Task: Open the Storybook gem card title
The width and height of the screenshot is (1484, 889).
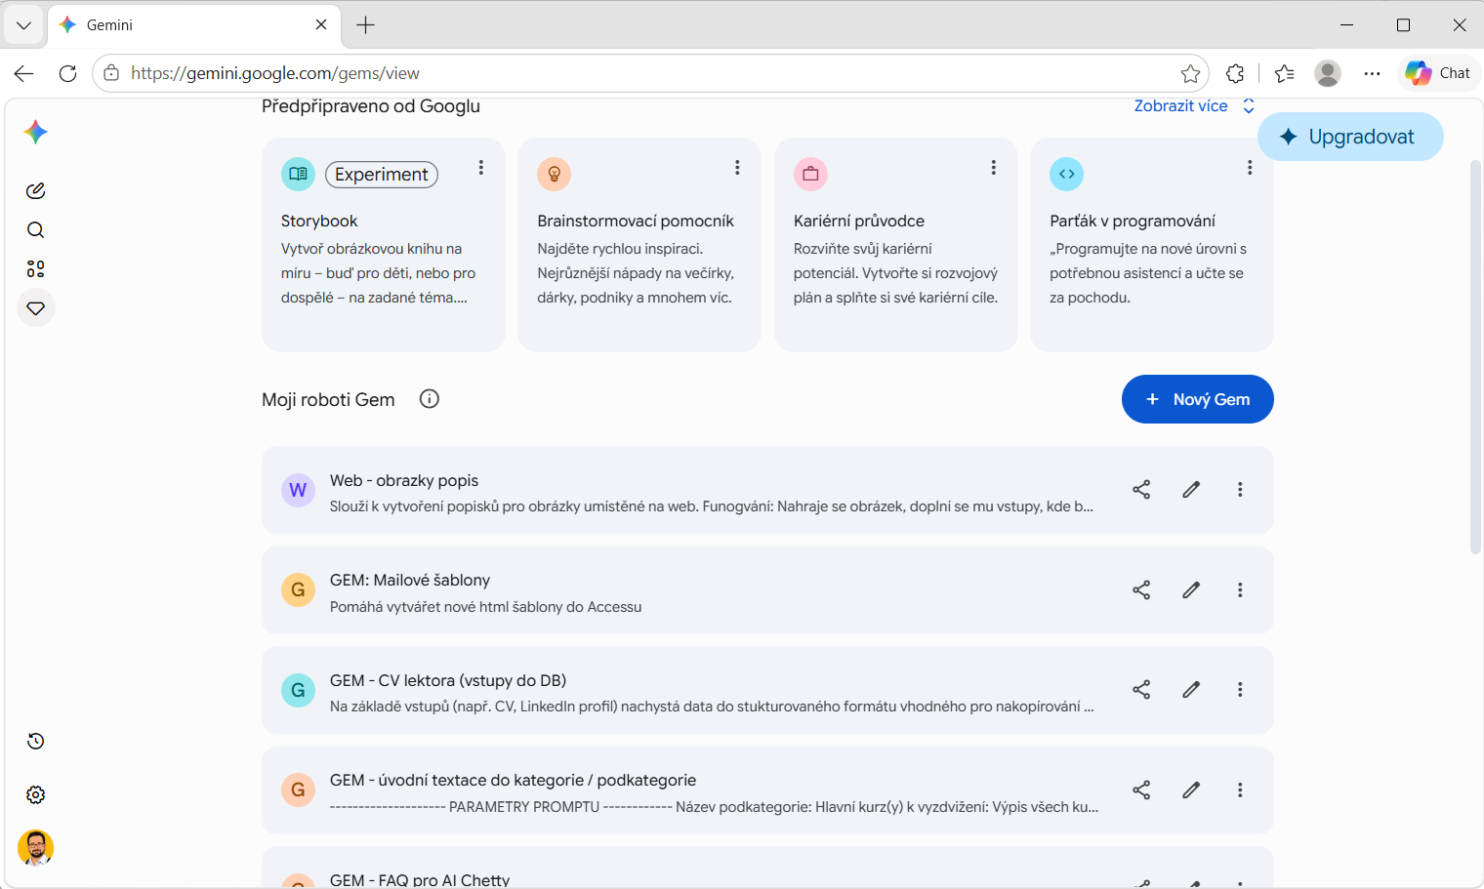Action: [319, 222]
